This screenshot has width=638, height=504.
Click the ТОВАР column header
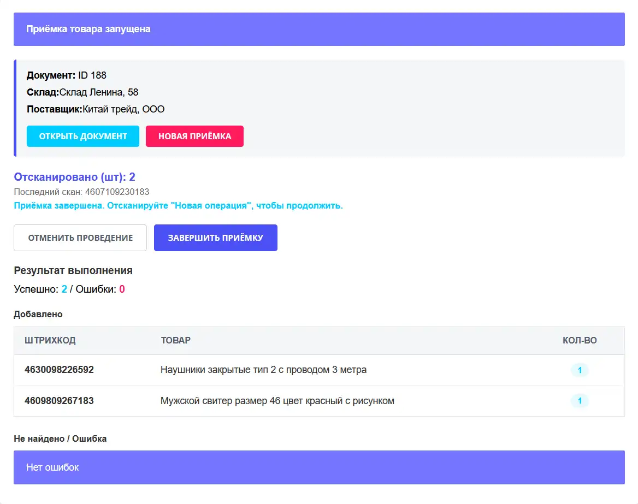point(175,340)
